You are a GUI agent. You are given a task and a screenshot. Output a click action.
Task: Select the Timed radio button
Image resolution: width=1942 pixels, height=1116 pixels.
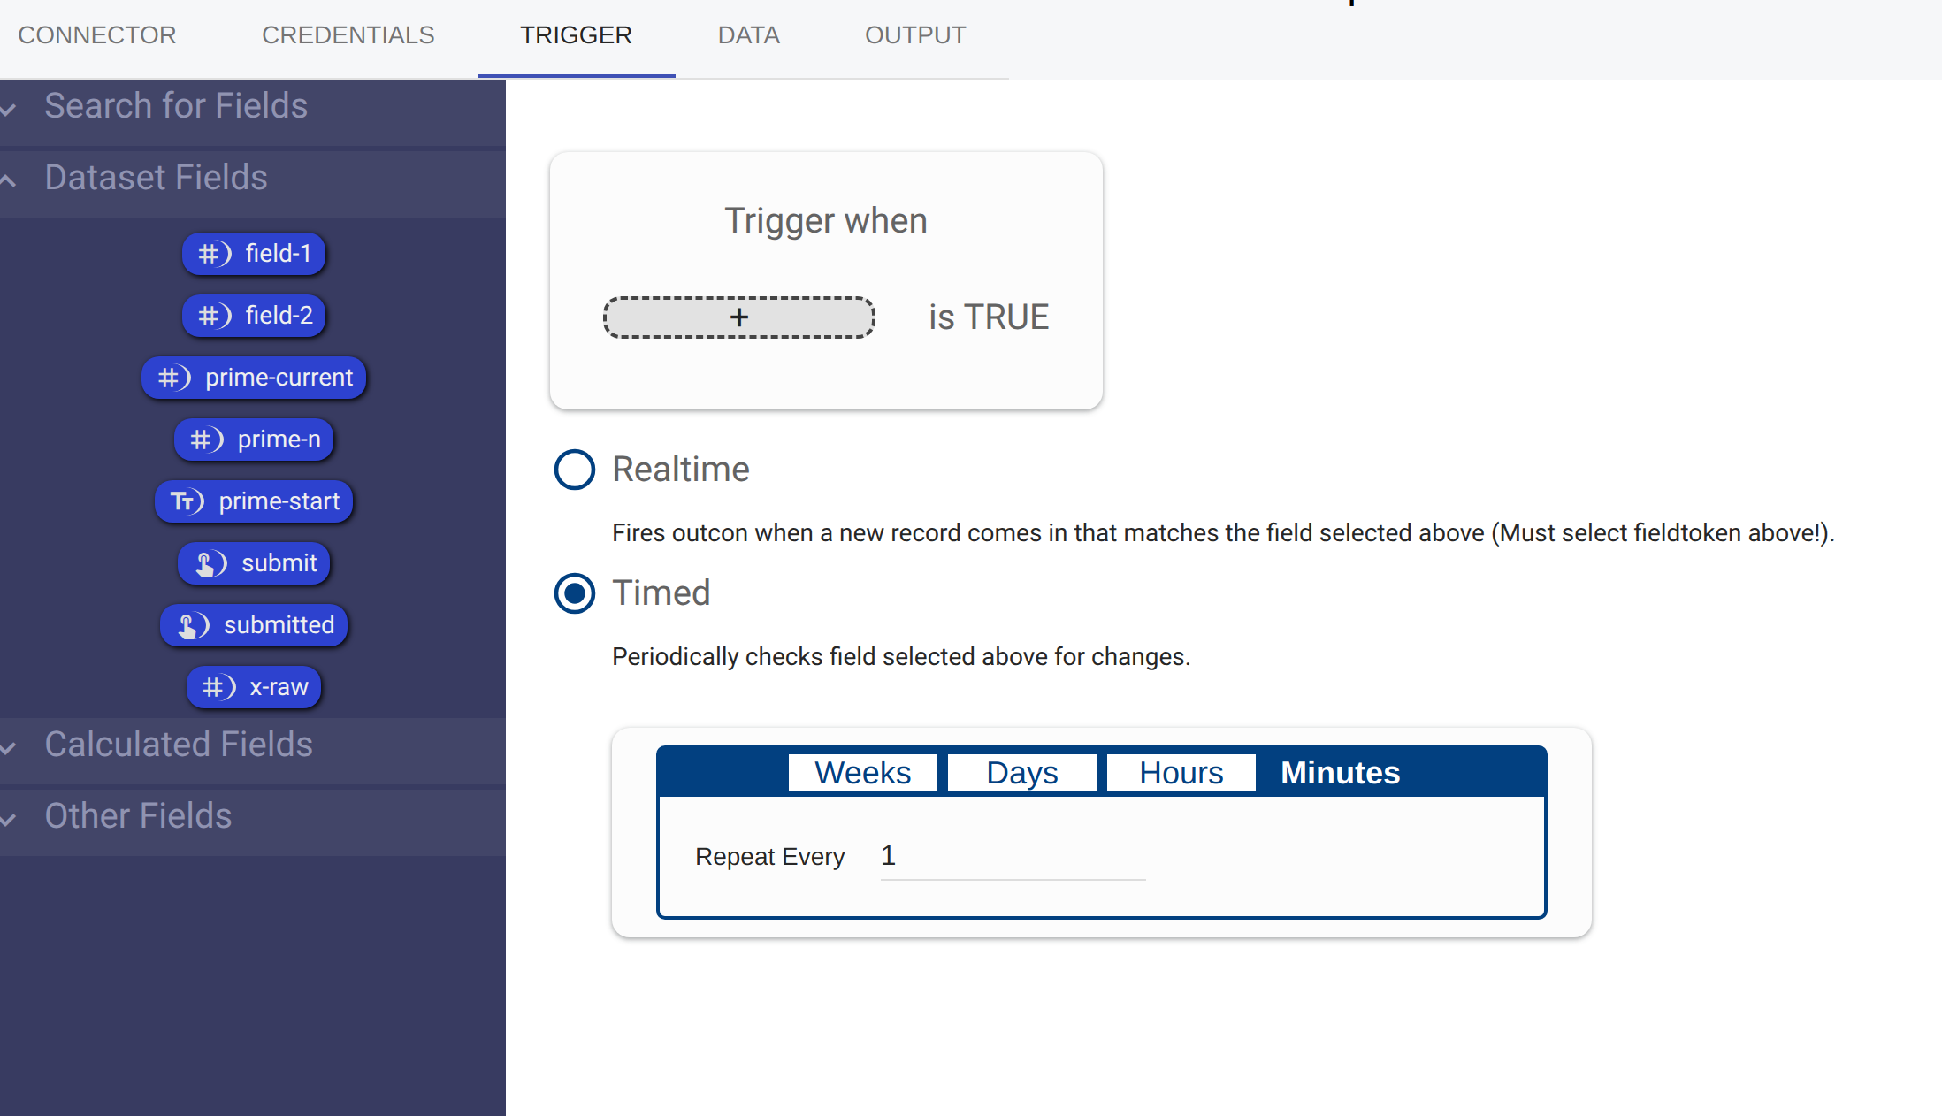click(575, 593)
